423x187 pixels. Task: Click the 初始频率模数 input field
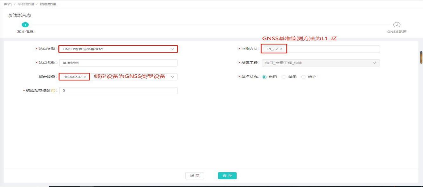click(118, 91)
